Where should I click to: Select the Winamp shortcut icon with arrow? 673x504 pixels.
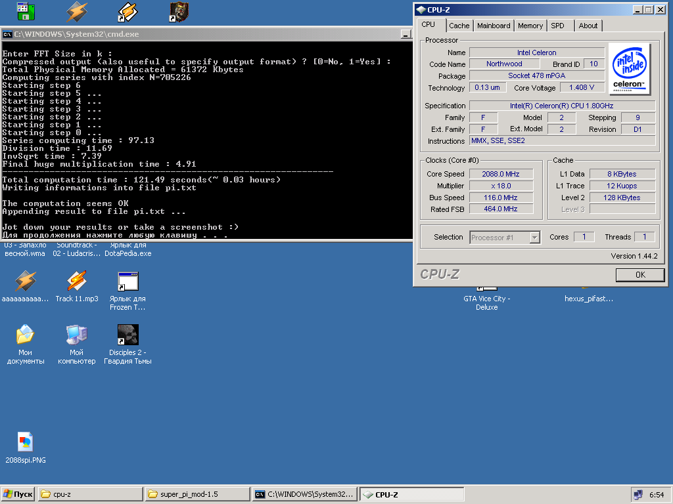click(128, 12)
